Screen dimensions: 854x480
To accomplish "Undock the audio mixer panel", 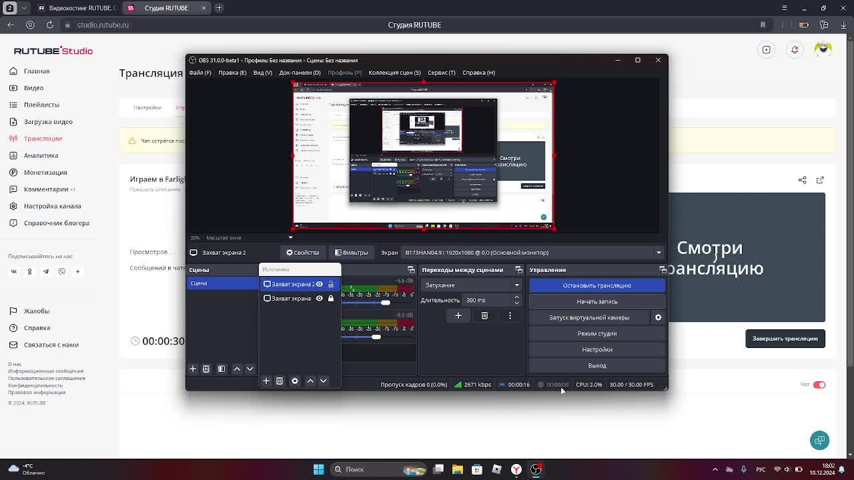I will click(x=412, y=270).
